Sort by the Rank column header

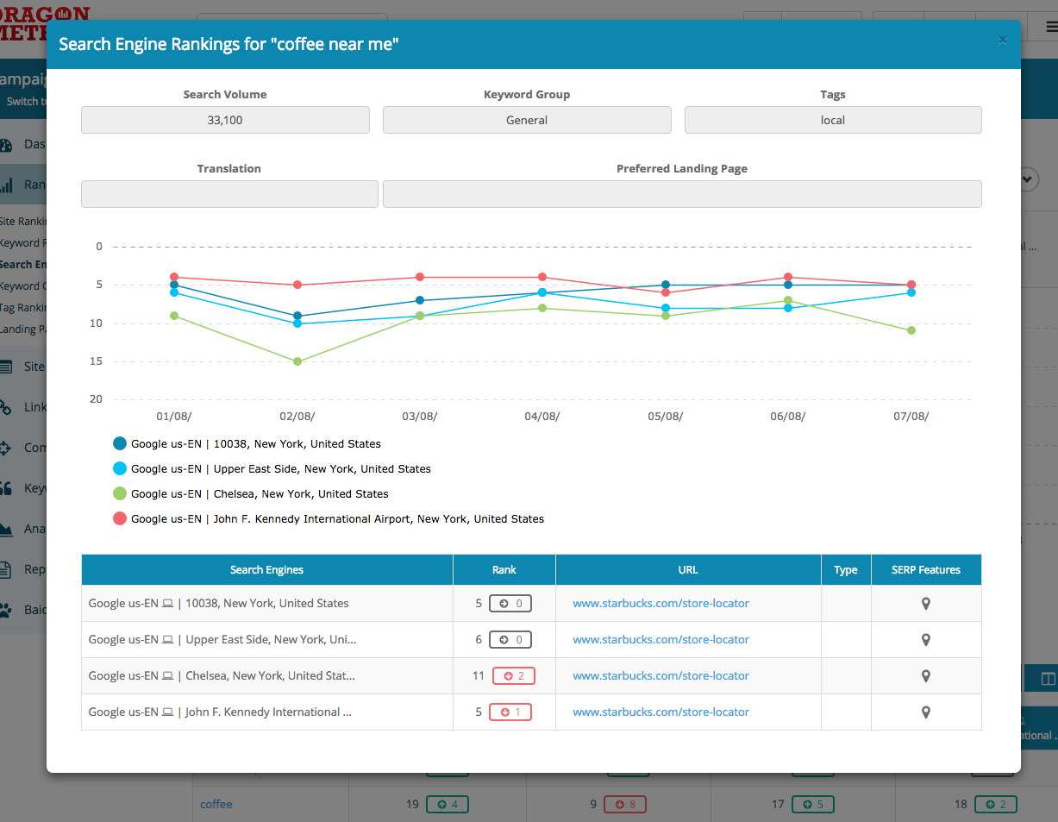pyautogui.click(x=504, y=570)
